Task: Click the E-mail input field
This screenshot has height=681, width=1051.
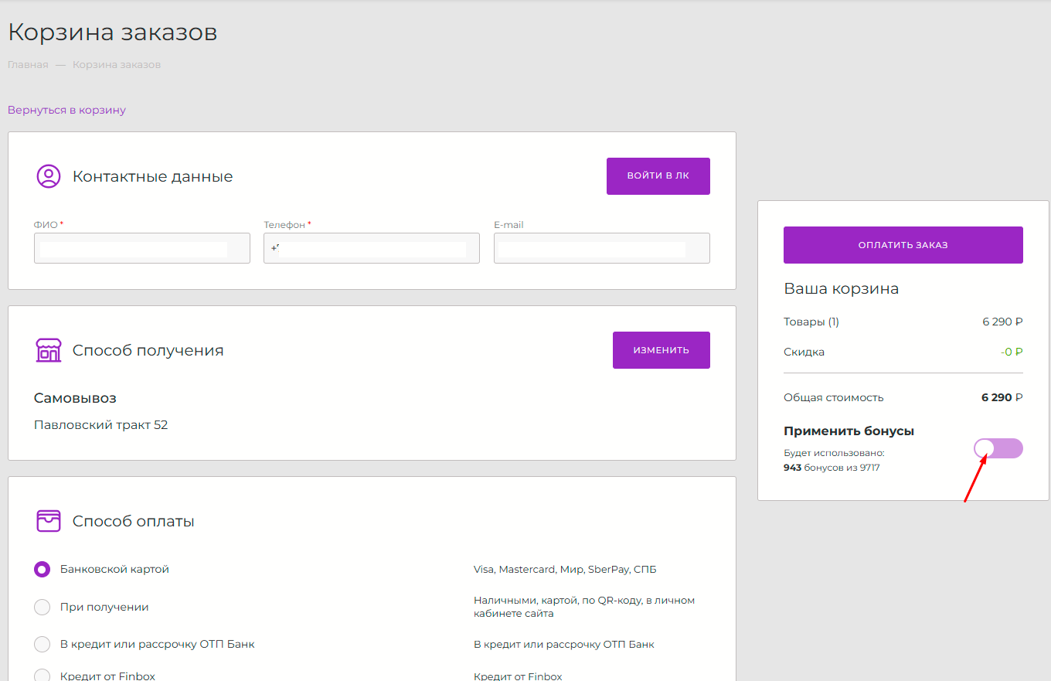Action: (x=601, y=248)
